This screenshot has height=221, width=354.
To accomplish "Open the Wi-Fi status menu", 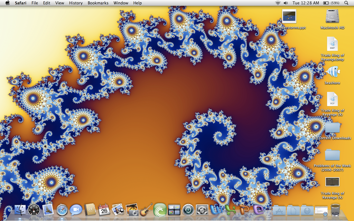I will coord(278,3).
